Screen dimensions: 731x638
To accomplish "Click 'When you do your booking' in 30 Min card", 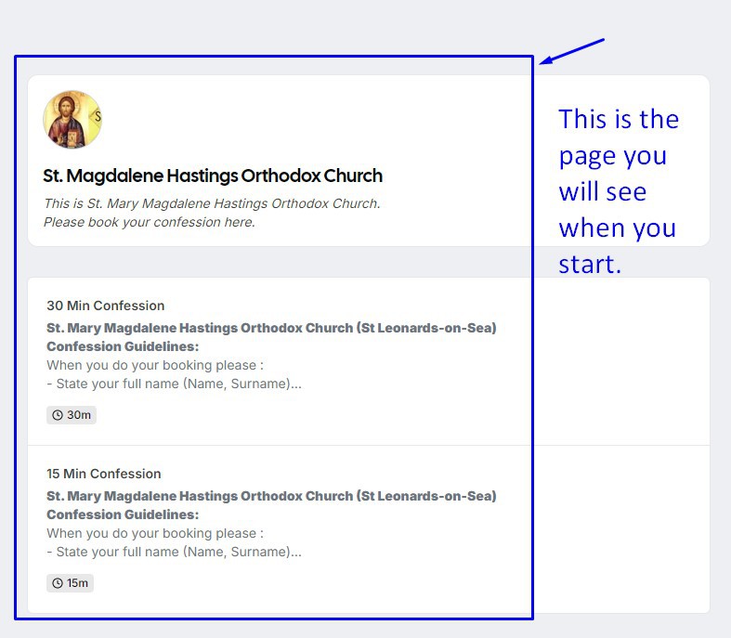I will click(x=154, y=365).
